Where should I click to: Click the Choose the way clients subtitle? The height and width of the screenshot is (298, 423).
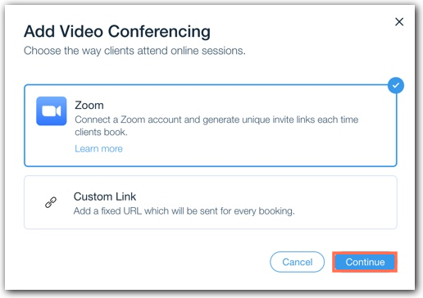coord(134,51)
